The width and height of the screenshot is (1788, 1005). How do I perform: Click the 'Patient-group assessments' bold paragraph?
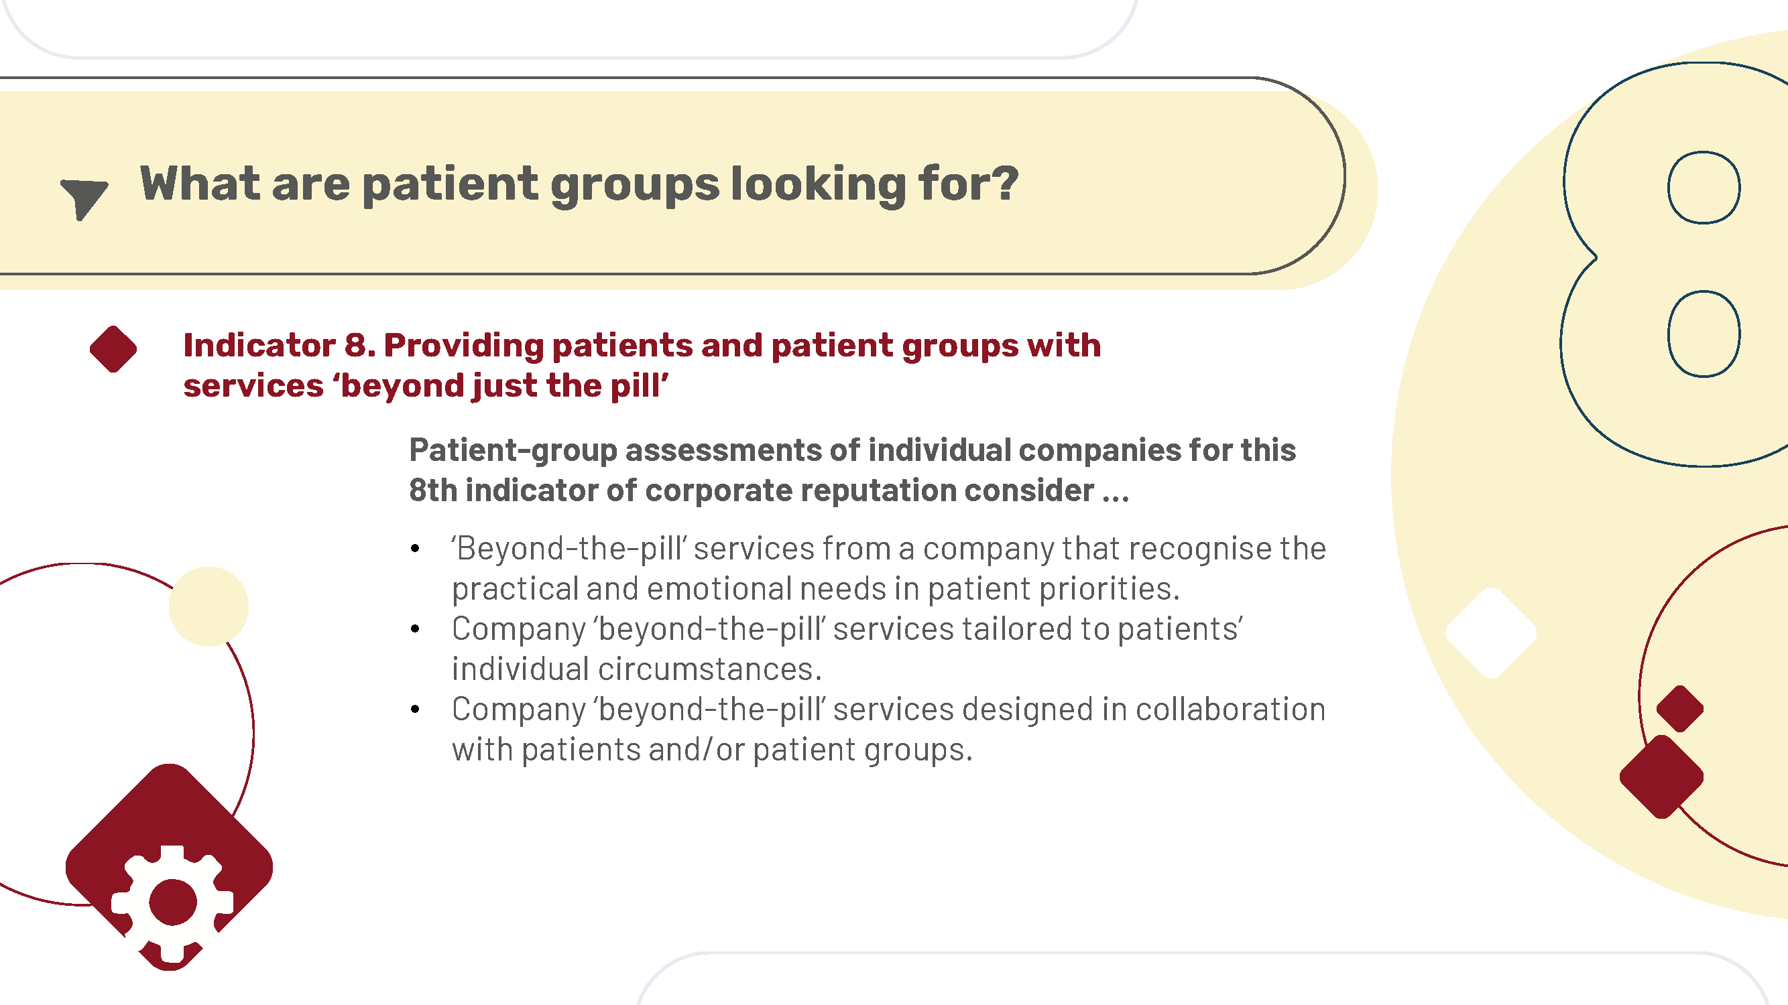click(x=851, y=470)
